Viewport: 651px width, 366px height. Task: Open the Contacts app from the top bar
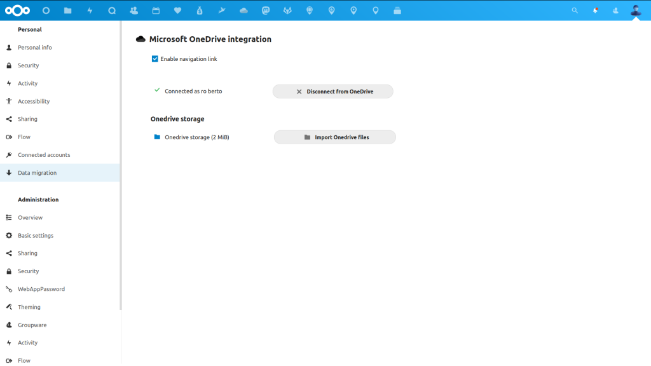point(134,10)
